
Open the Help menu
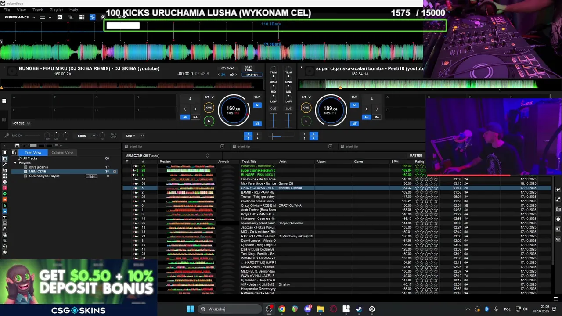(x=74, y=10)
